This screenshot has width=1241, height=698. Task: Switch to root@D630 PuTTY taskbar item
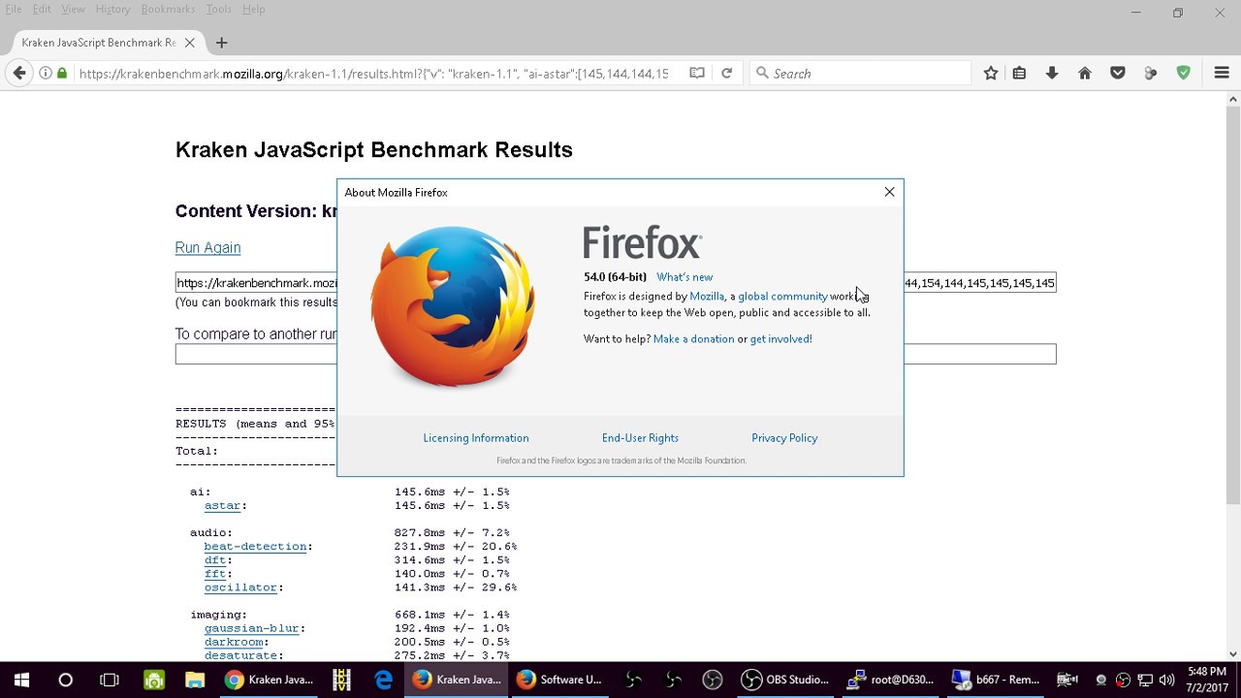tap(890, 680)
